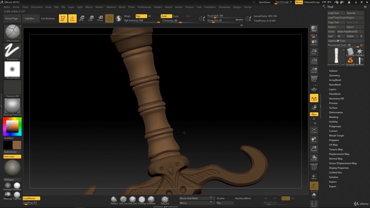Toggle local symmetry L.Sym button
370x208 pixels.
pyautogui.click(x=314, y=98)
